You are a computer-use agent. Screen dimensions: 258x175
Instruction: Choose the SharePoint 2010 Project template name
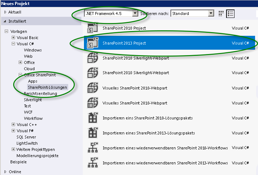(124, 28)
